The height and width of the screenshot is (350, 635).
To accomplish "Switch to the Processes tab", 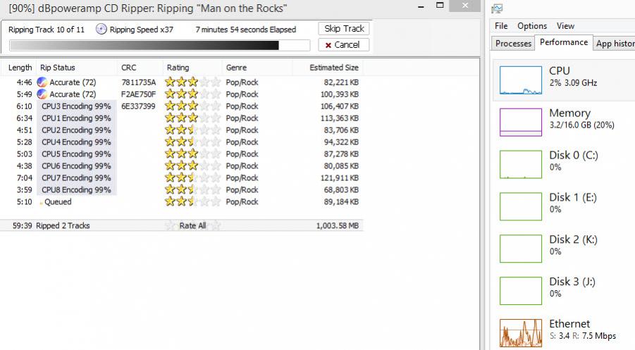I will [513, 44].
